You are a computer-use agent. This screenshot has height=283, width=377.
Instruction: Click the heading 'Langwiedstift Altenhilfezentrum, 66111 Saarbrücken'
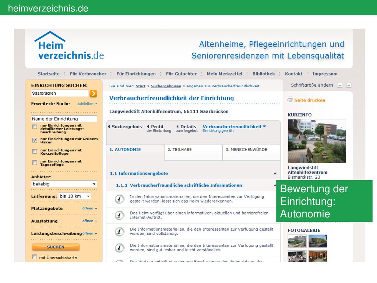click(x=169, y=112)
